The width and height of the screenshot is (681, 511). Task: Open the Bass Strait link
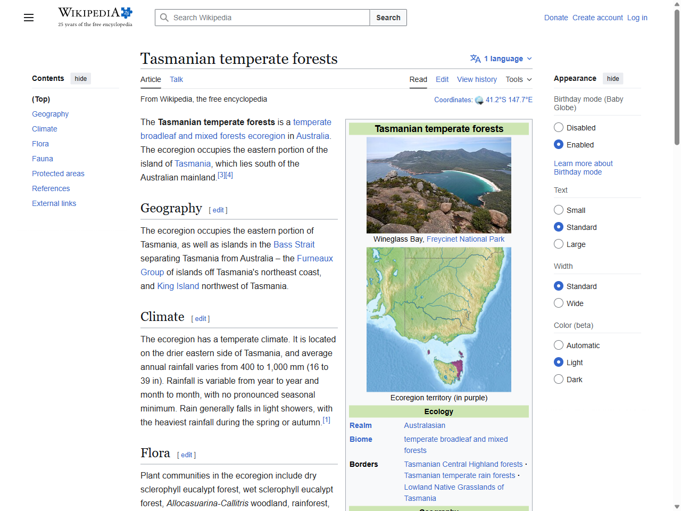coord(294,244)
